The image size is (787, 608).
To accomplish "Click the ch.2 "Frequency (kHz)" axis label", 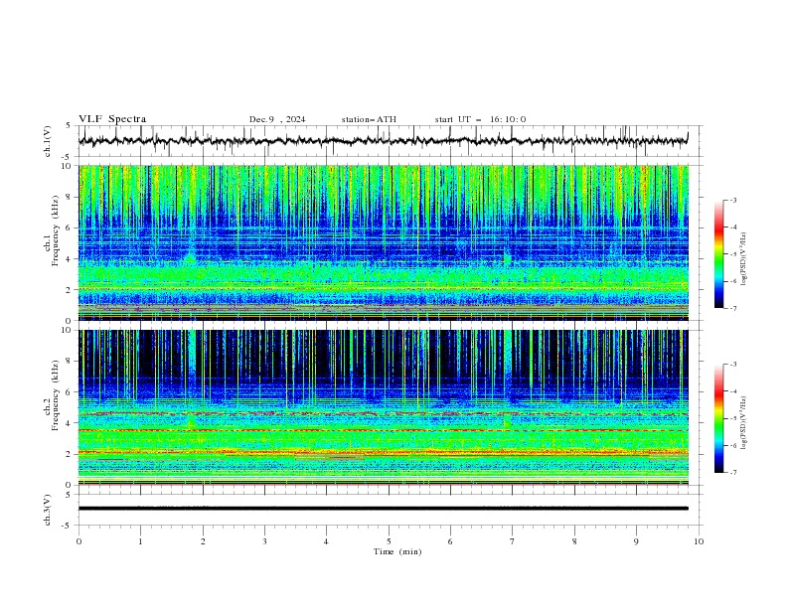I will pos(56,395).
